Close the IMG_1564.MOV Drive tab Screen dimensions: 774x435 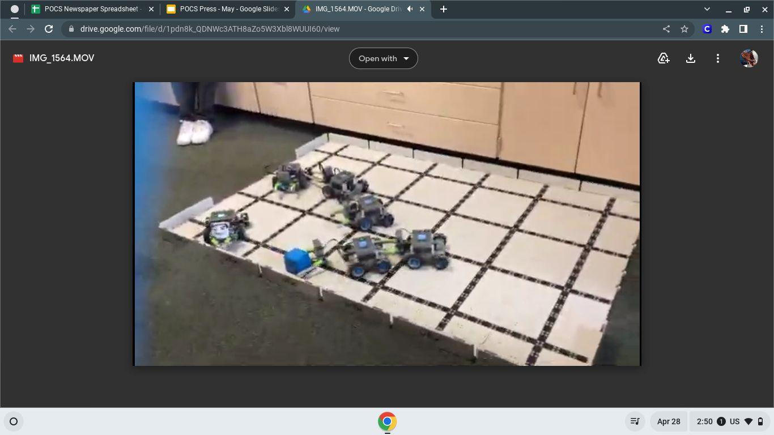(422, 9)
